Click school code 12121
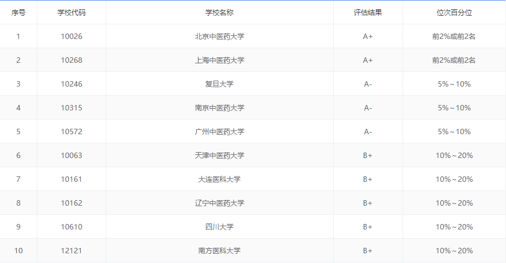This screenshot has height=263, width=506. click(x=71, y=251)
